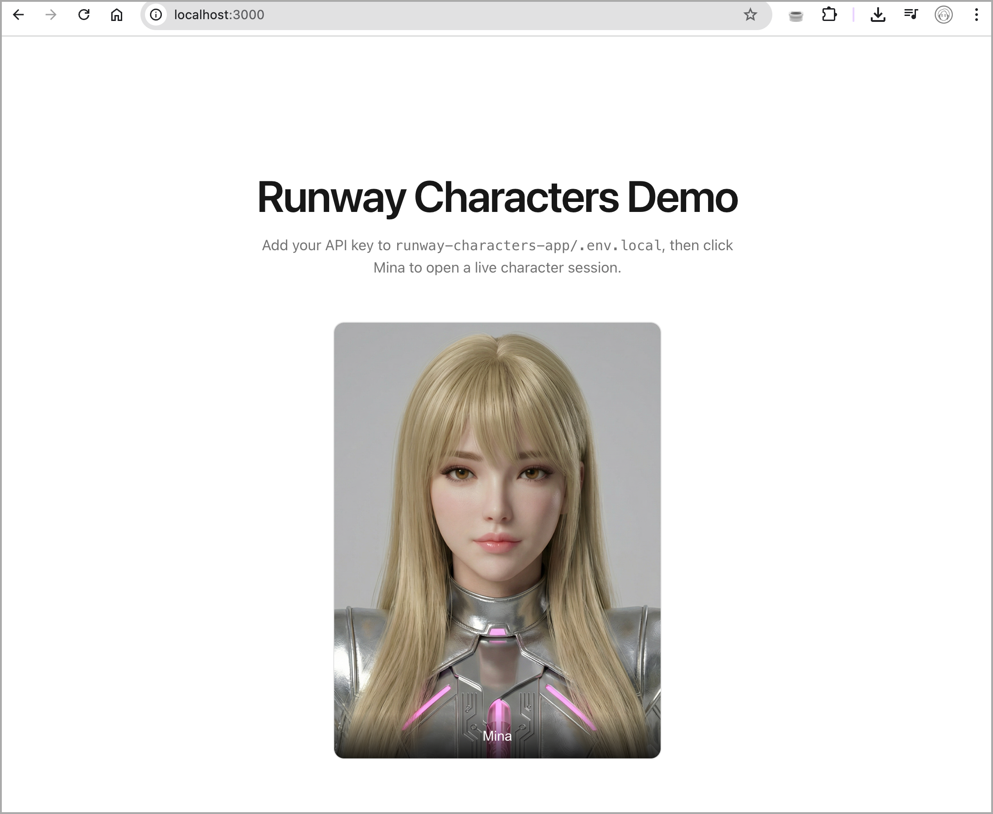The height and width of the screenshot is (814, 993).
Task: Open the three-dot browser menu
Action: point(976,15)
